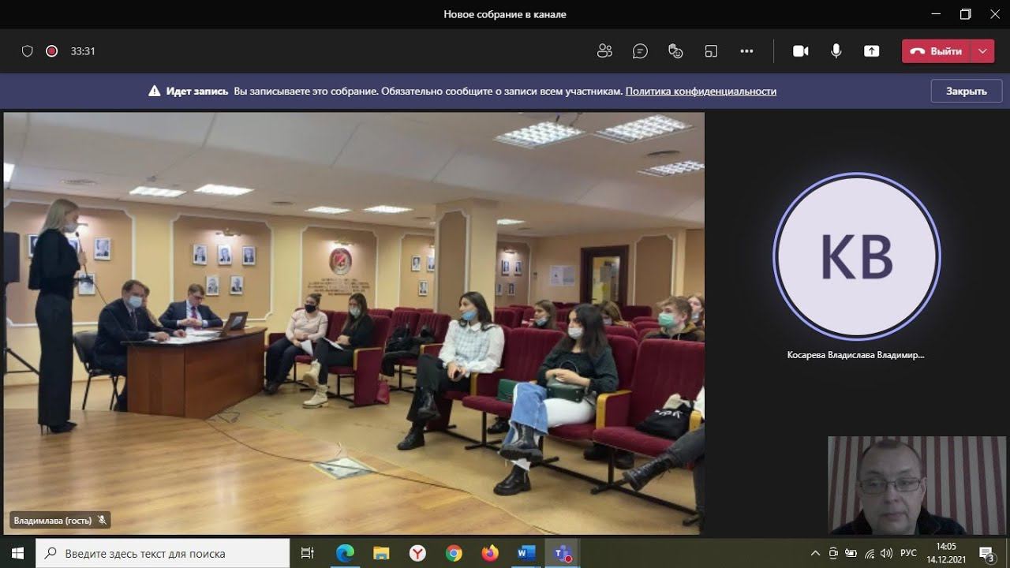Close the Teams meeting window
The height and width of the screenshot is (568, 1010).
(x=995, y=14)
